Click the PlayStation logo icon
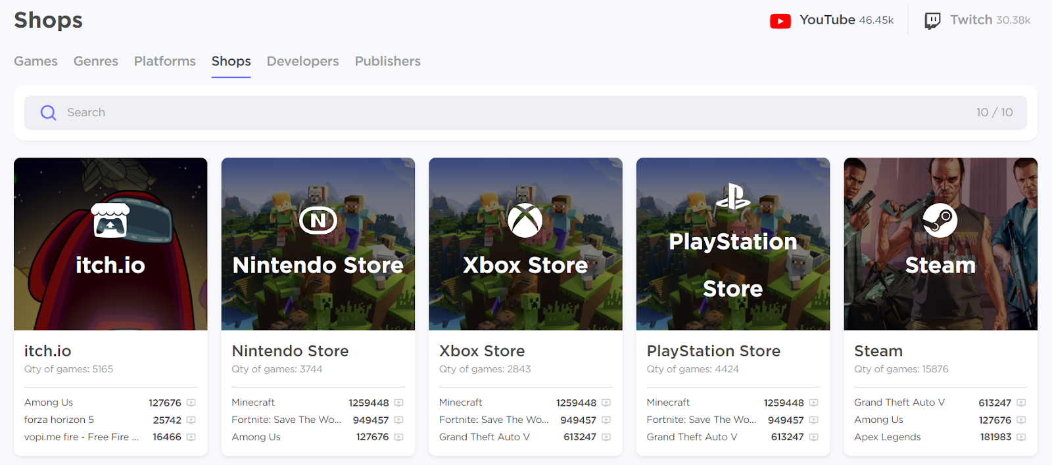 pyautogui.click(x=733, y=196)
